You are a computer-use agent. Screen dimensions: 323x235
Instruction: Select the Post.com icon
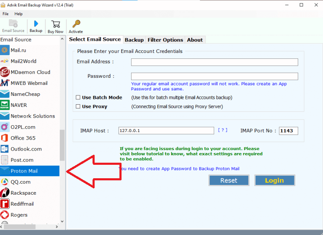5,160
